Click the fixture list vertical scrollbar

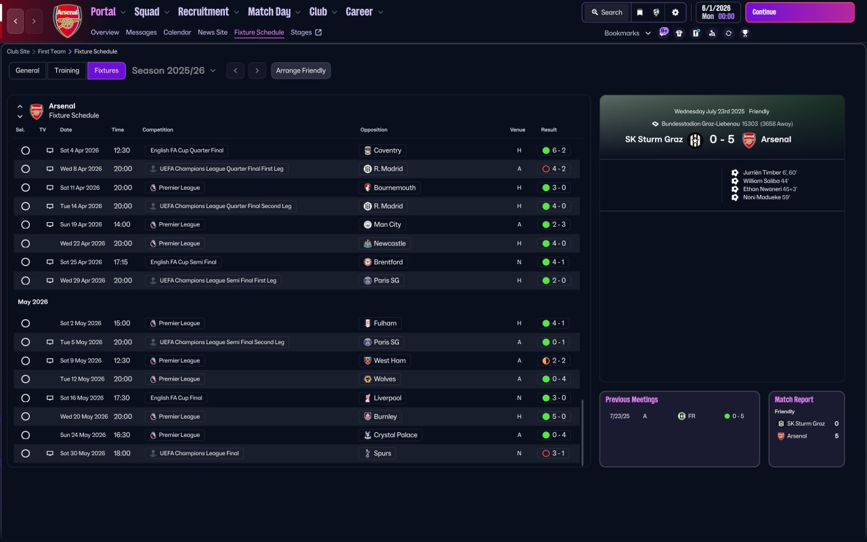tap(582, 432)
